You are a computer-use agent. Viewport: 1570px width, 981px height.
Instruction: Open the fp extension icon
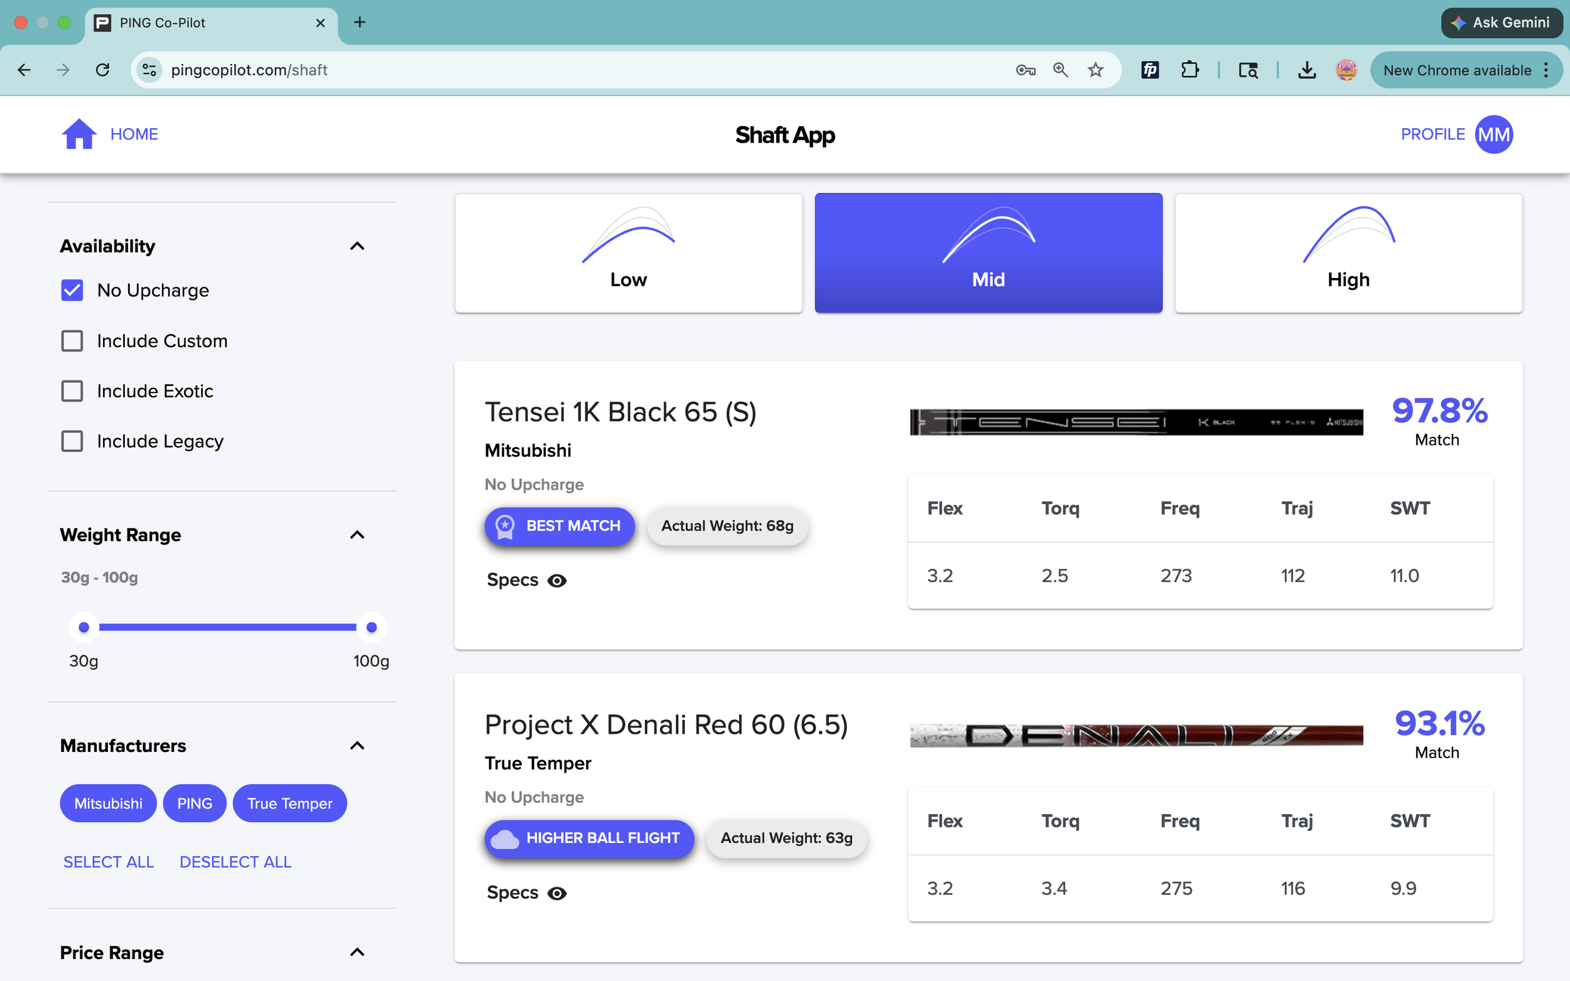pos(1150,70)
